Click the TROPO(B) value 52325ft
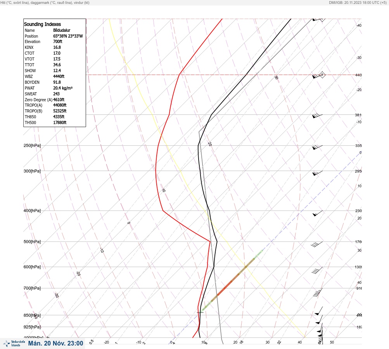Screen dimensions: 389x349 point(60,111)
